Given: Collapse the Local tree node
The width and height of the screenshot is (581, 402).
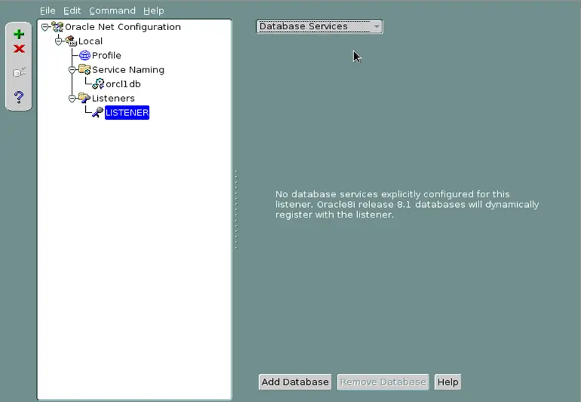Looking at the screenshot, I should [59, 41].
